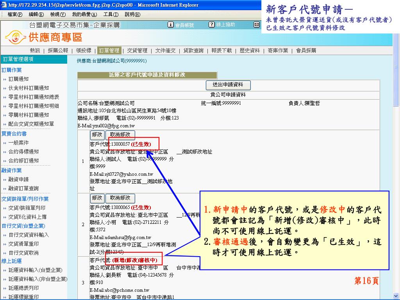Screen dimensions: 400x300
Task: Open 交貨清單重印 in the sidebar
Action: tap(23, 244)
